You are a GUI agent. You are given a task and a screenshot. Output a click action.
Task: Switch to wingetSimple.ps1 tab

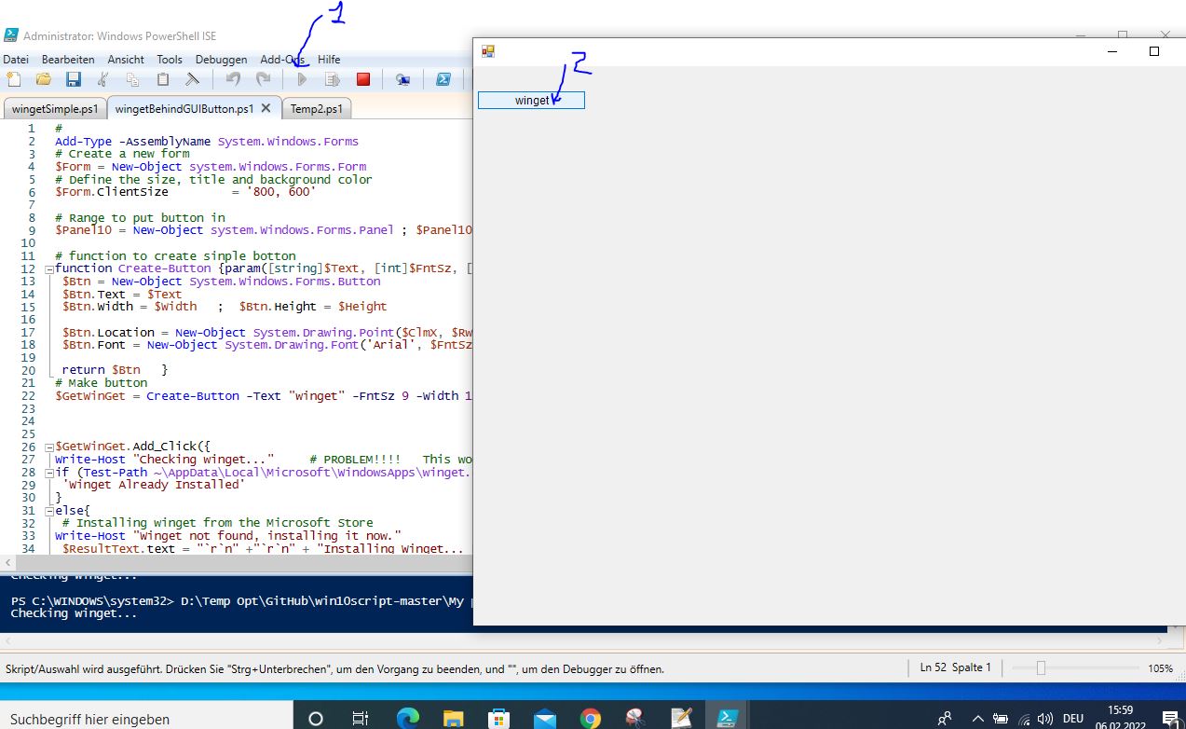coord(55,108)
